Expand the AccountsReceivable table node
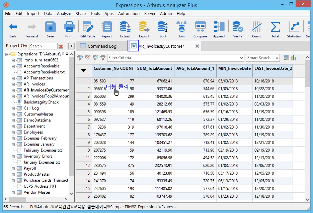This screenshot has height=213, width=313. point(13,66)
